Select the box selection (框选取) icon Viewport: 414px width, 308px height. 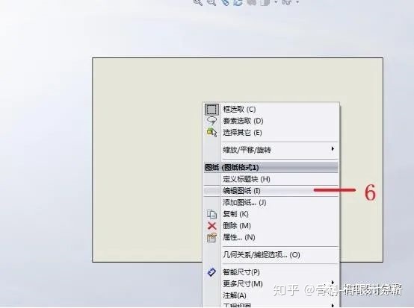point(211,110)
